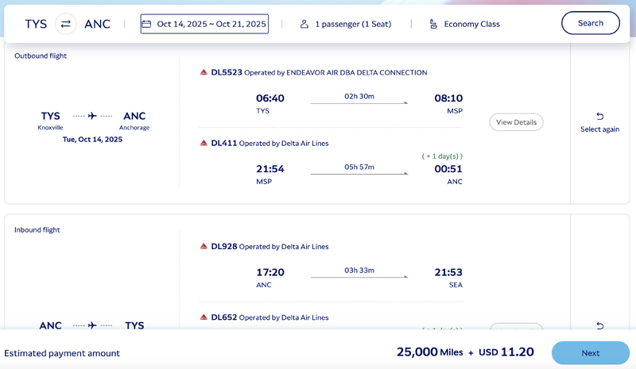Screen dimensions: 636x369
Task: Open the Oct 14–21, 2025 date picker
Action: point(204,24)
